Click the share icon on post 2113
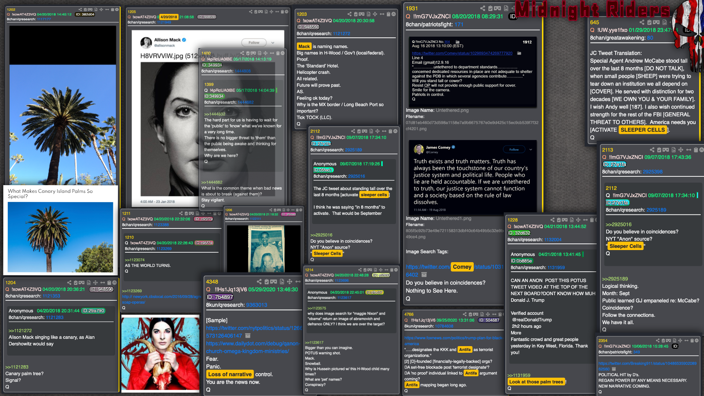This screenshot has height=396, width=704. tap(652, 150)
